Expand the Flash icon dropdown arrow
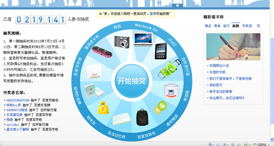 pyautogui.click(x=228, y=145)
